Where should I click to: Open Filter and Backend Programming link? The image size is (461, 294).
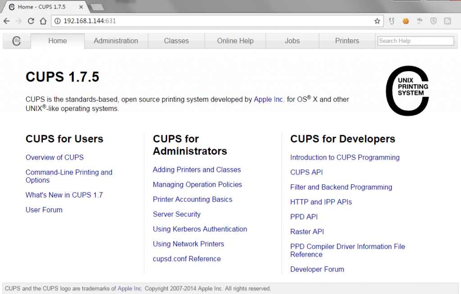[341, 188]
